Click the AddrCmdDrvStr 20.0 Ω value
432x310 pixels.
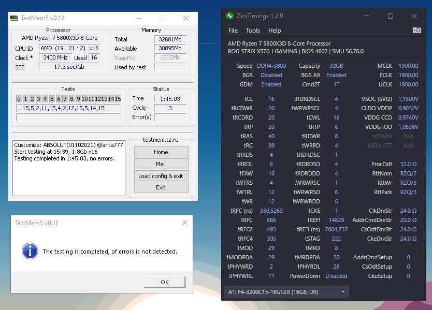tap(408, 220)
